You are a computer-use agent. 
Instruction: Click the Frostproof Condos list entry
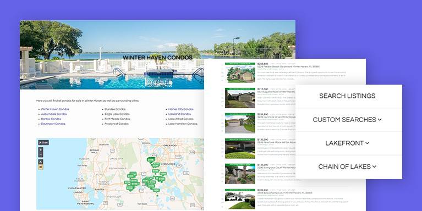click(x=117, y=124)
